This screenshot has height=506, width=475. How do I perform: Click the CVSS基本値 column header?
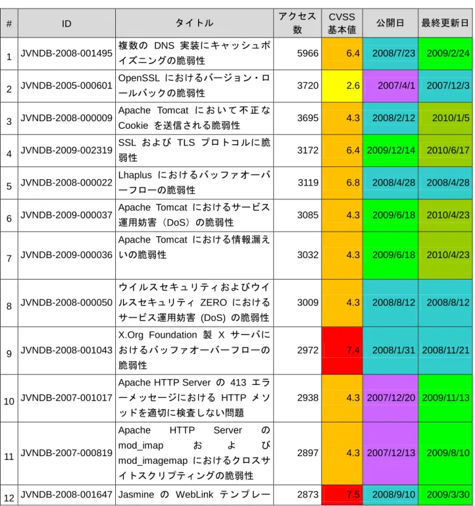click(342, 23)
